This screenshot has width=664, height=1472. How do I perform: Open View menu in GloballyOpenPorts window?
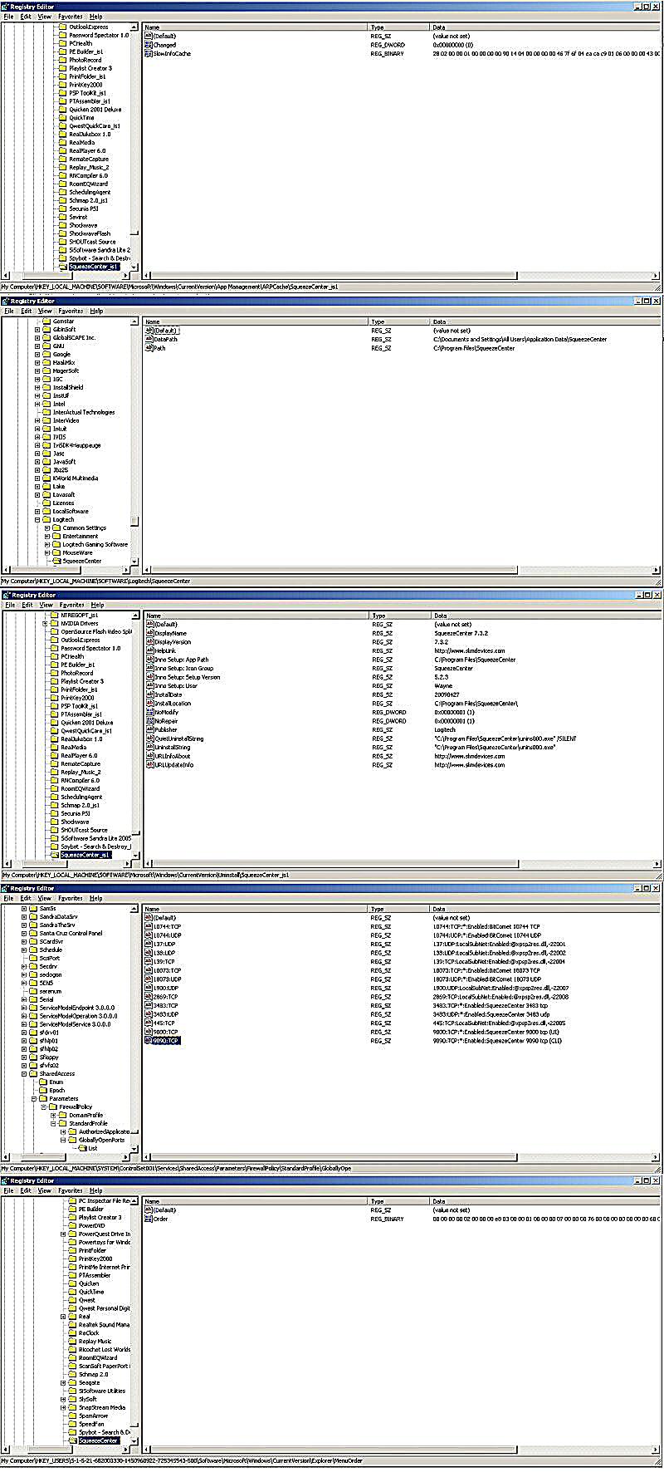coord(45,898)
